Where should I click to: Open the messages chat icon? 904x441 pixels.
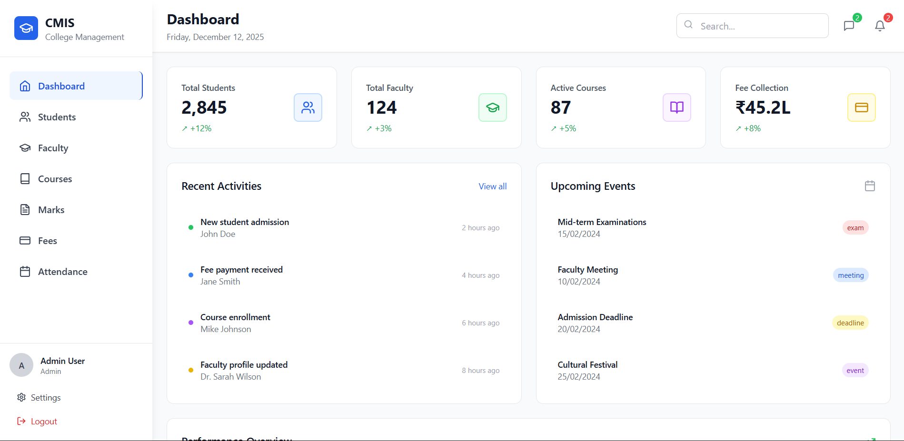click(849, 26)
